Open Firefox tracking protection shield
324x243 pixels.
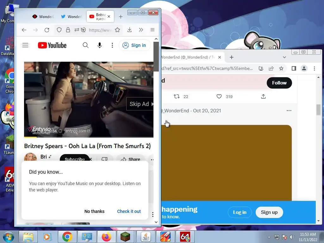[x=59, y=30]
